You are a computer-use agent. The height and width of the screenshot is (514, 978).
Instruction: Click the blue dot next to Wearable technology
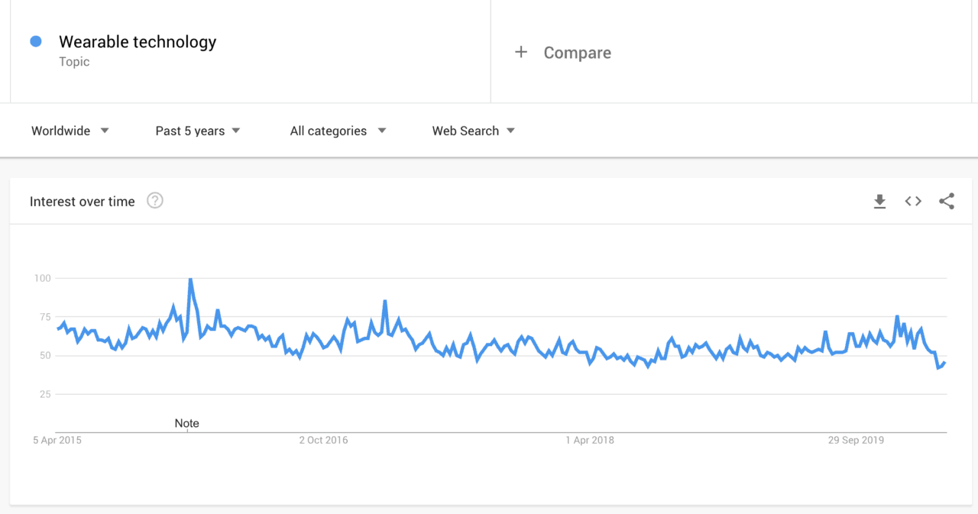point(36,41)
